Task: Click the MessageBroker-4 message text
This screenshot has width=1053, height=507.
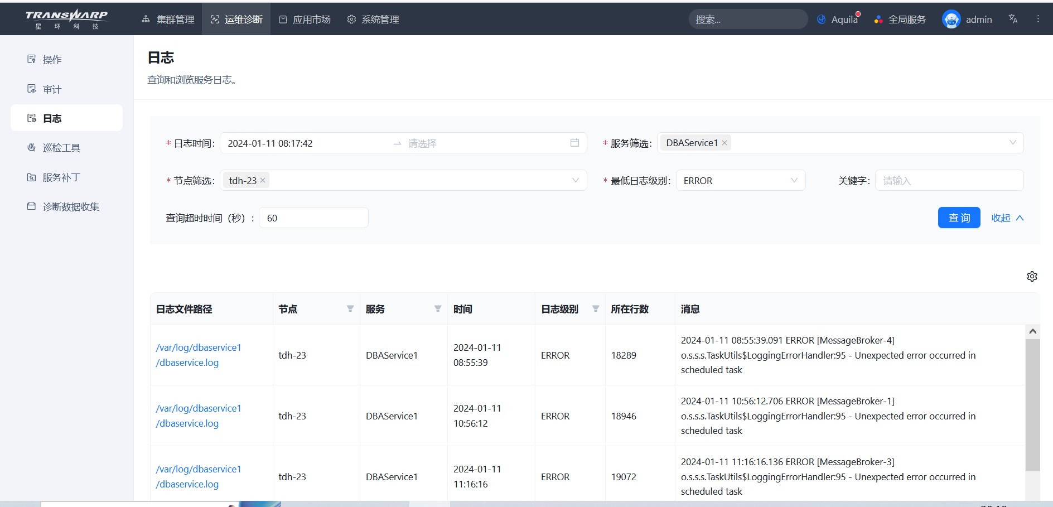Action: coord(828,355)
